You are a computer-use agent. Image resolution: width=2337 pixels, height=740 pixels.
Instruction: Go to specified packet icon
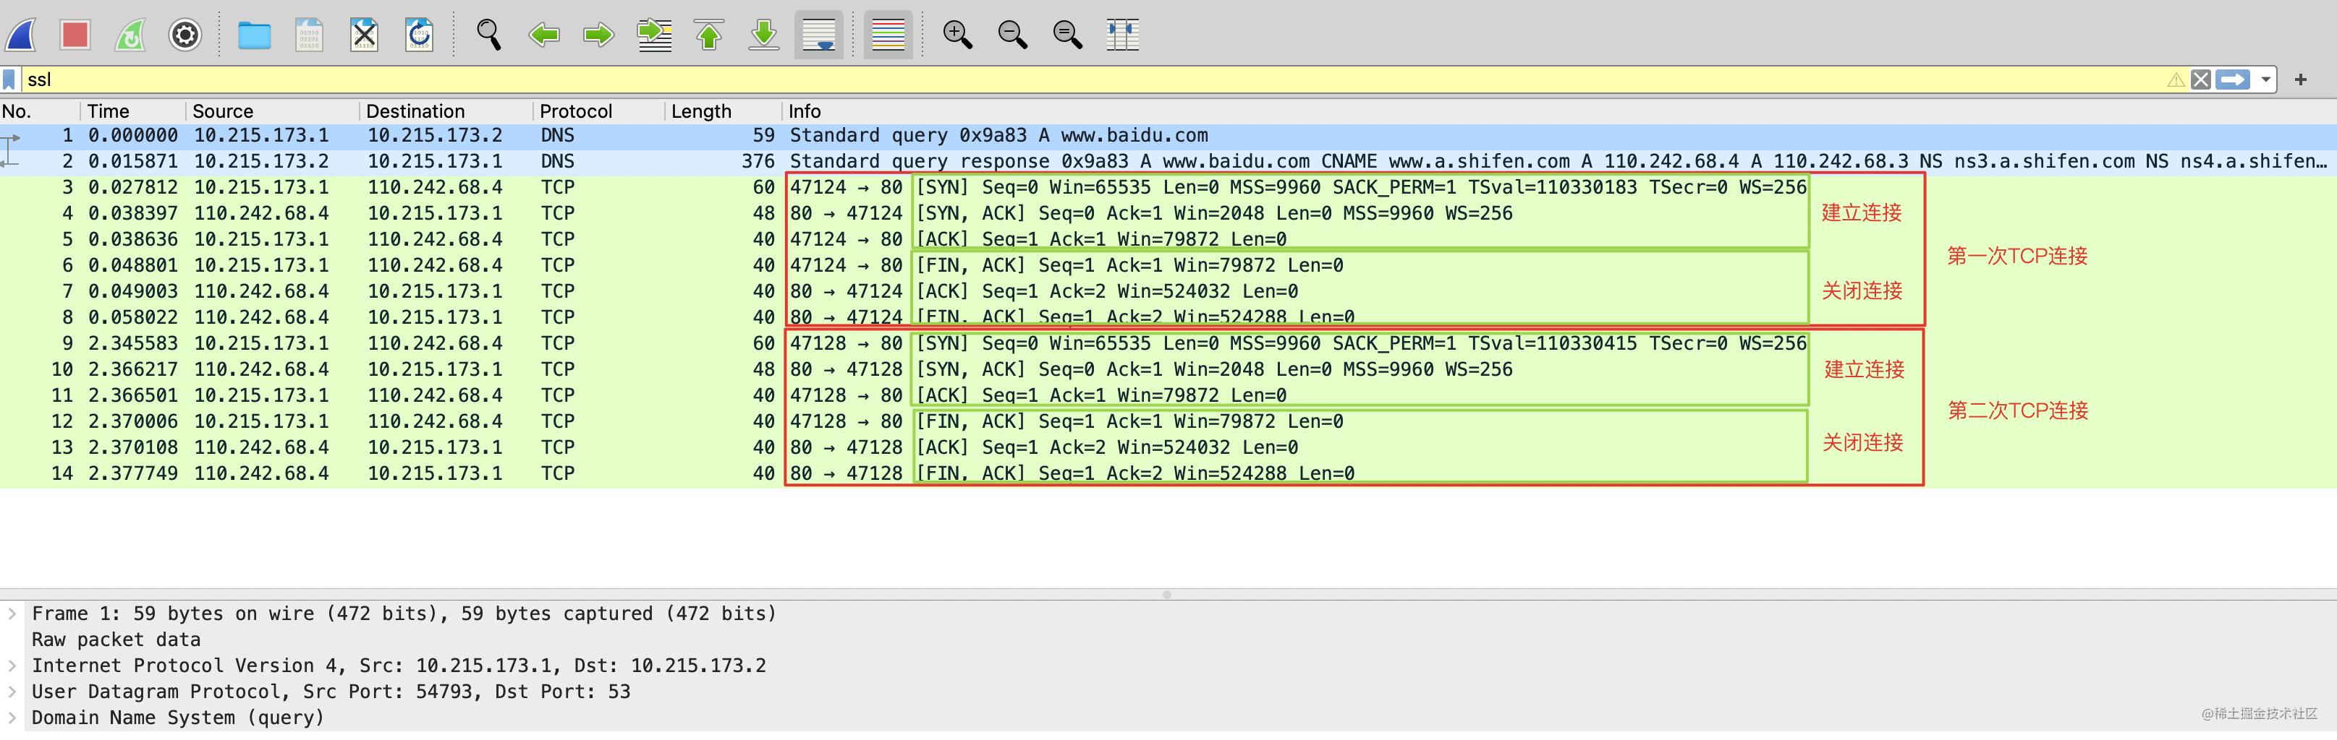[654, 35]
